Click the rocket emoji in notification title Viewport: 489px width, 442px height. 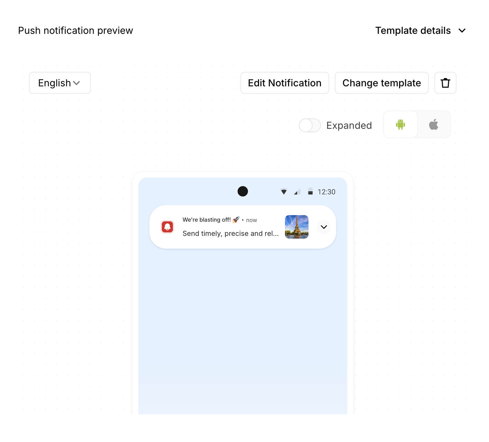click(236, 220)
